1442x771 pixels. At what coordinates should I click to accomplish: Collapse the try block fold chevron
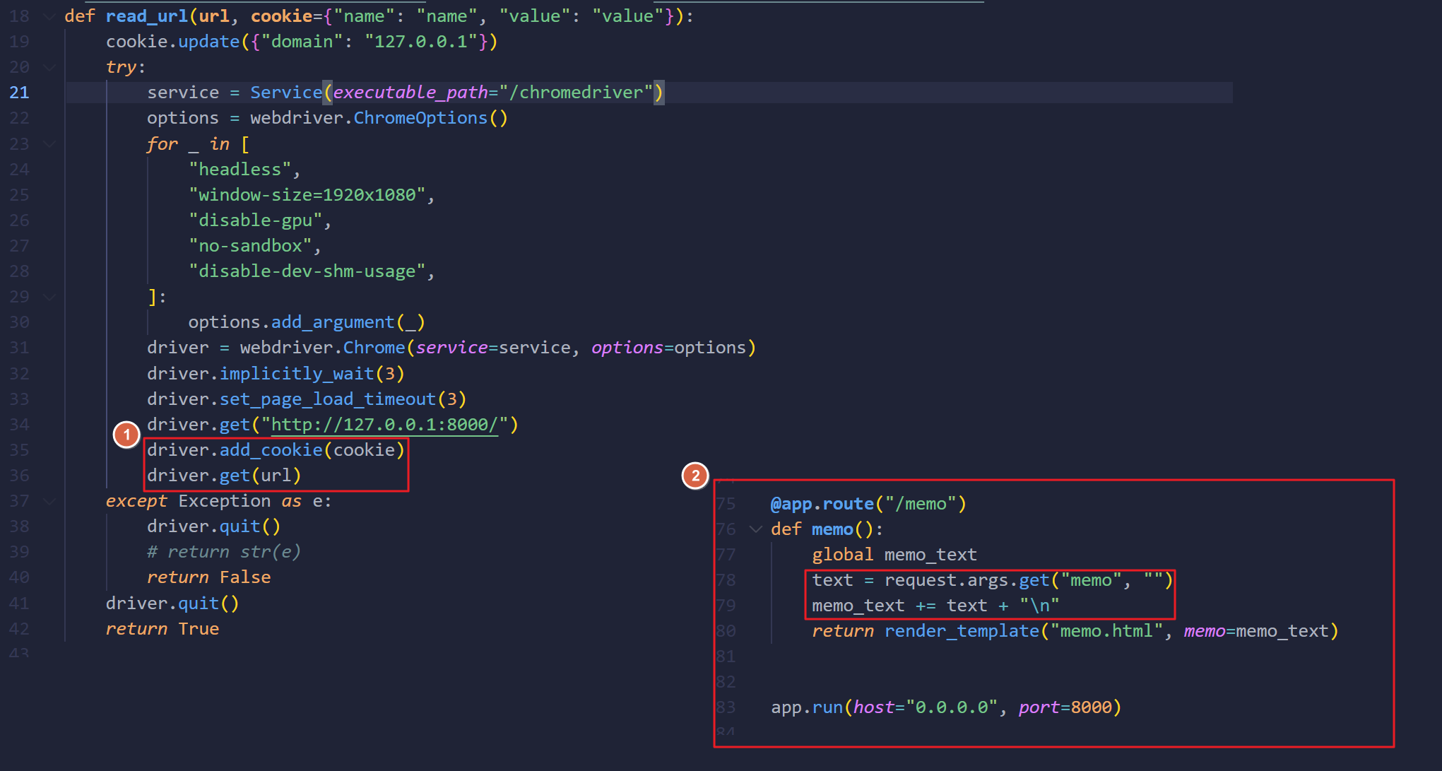point(49,67)
